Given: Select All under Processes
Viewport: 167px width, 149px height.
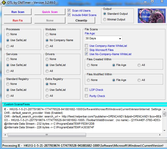Looking at the screenshot, I should click(8, 46).
